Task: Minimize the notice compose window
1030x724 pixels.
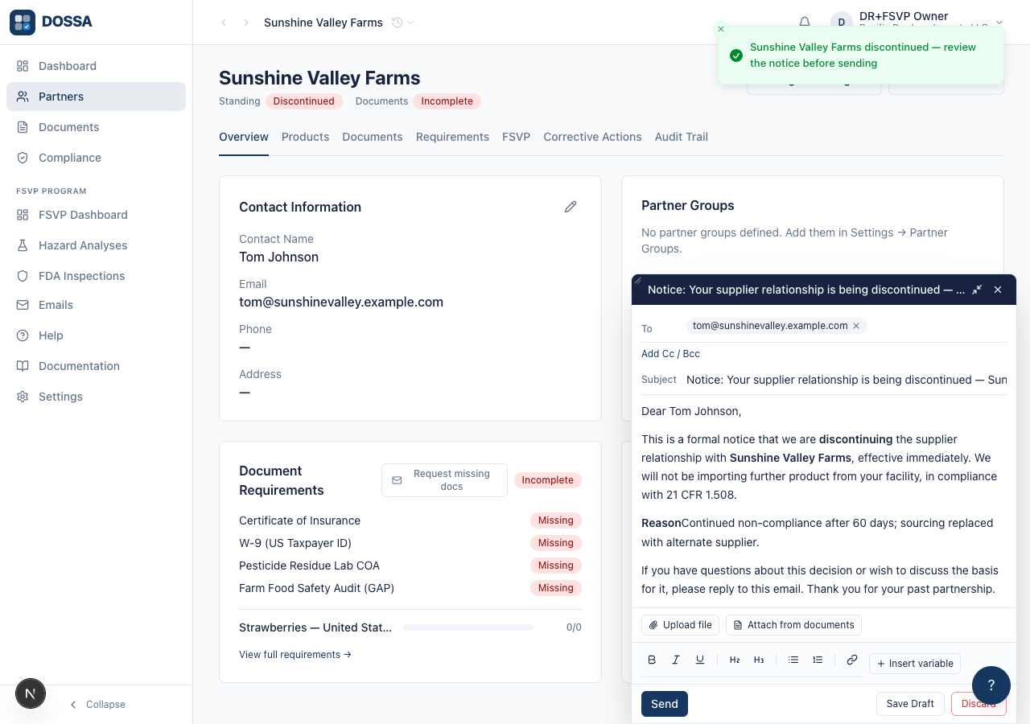Action: click(x=977, y=290)
